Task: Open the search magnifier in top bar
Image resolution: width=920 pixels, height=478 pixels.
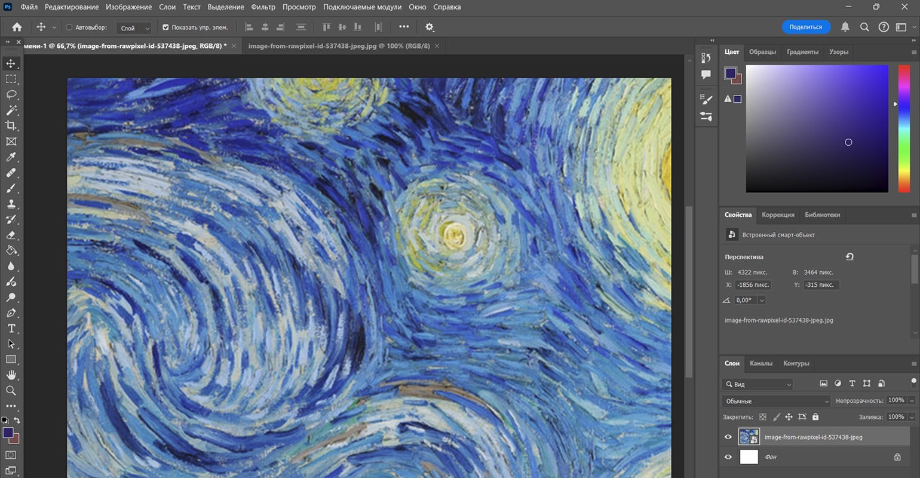Action: coord(864,27)
